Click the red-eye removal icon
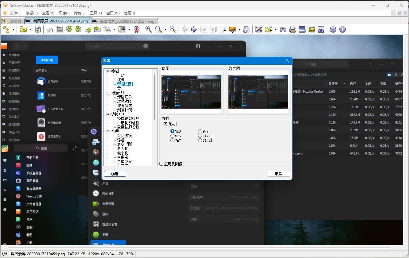409x258 pixels. click(136, 29)
